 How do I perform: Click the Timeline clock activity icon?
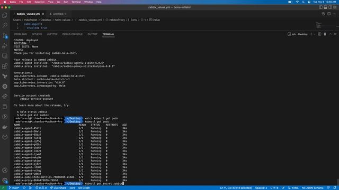[5, 117]
